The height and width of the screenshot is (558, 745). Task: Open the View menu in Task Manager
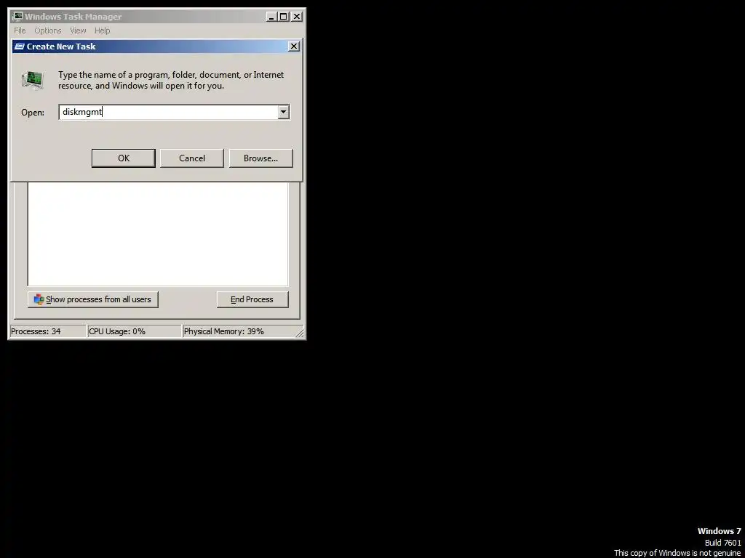(78, 31)
